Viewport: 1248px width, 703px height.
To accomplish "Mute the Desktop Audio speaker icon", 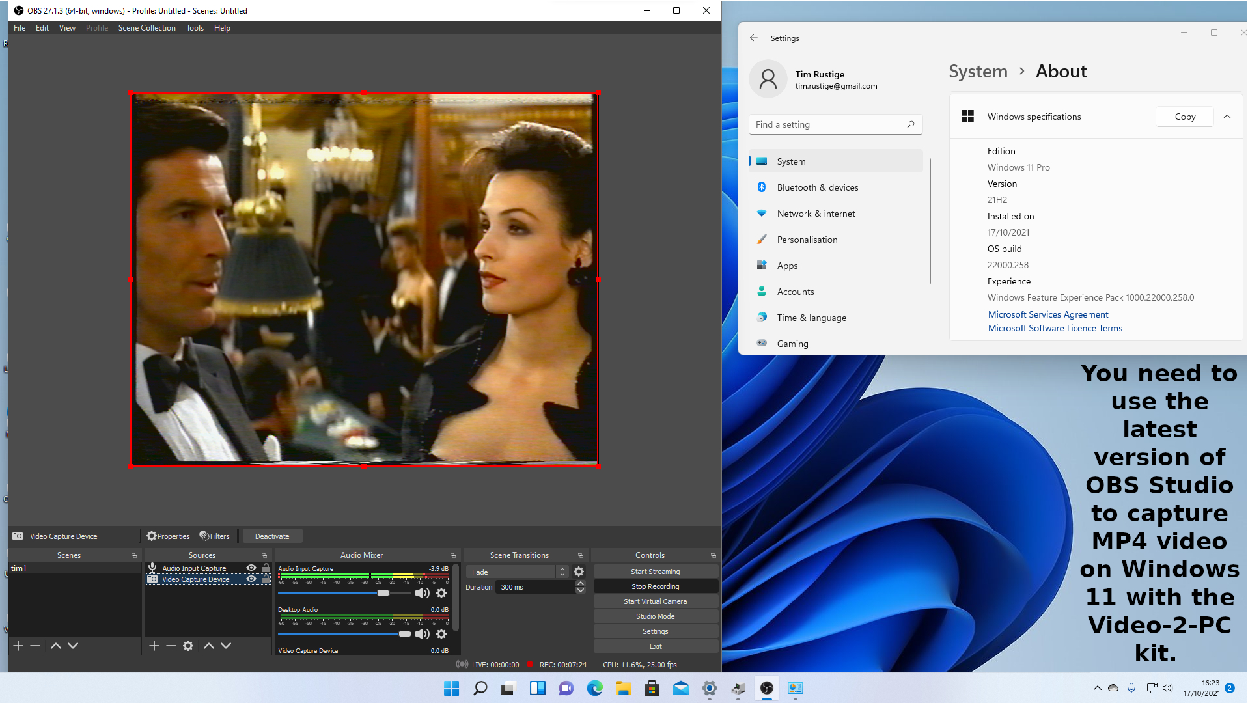I will [x=422, y=634].
